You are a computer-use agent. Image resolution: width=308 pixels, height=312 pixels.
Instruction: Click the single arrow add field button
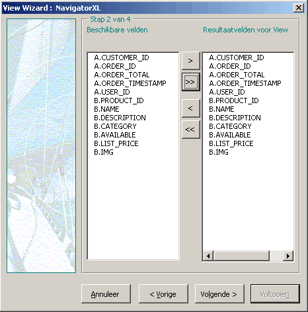[x=191, y=61]
